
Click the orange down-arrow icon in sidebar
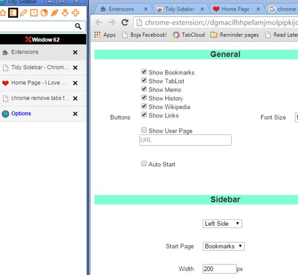pyautogui.click(x=65, y=13)
